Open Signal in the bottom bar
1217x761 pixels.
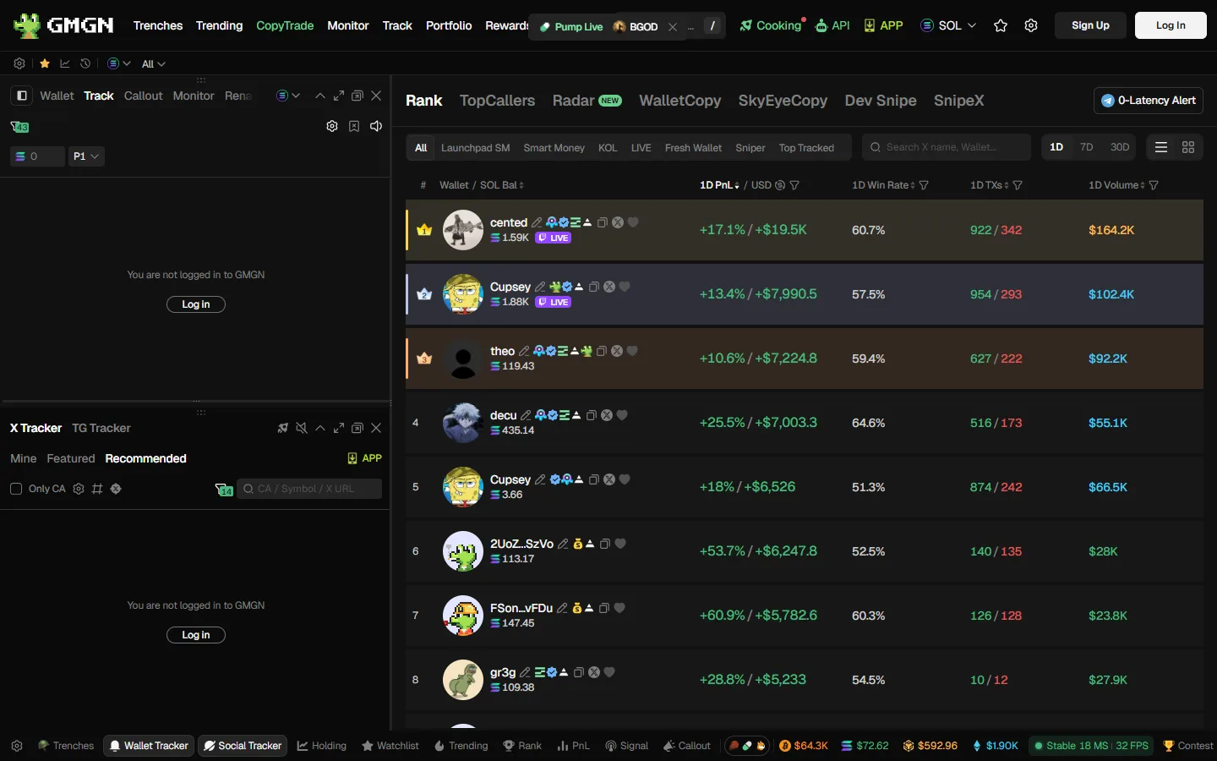626,746
